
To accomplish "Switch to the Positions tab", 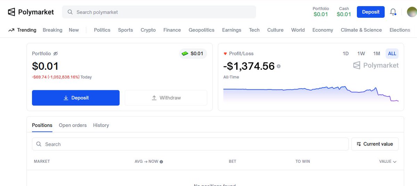I will (42, 125).
